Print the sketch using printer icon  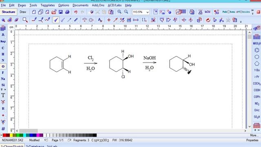click(x=67, y=12)
